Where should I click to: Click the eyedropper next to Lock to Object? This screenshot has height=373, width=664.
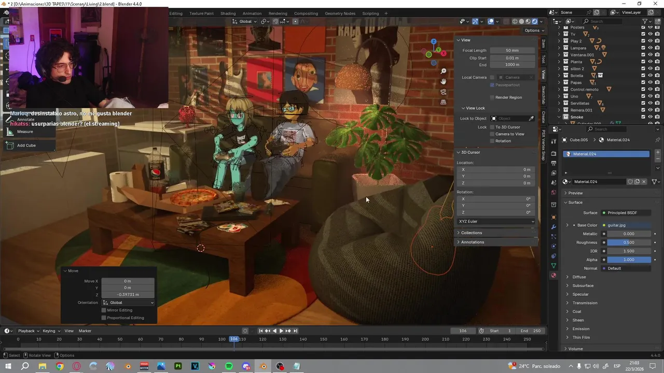coord(531,119)
